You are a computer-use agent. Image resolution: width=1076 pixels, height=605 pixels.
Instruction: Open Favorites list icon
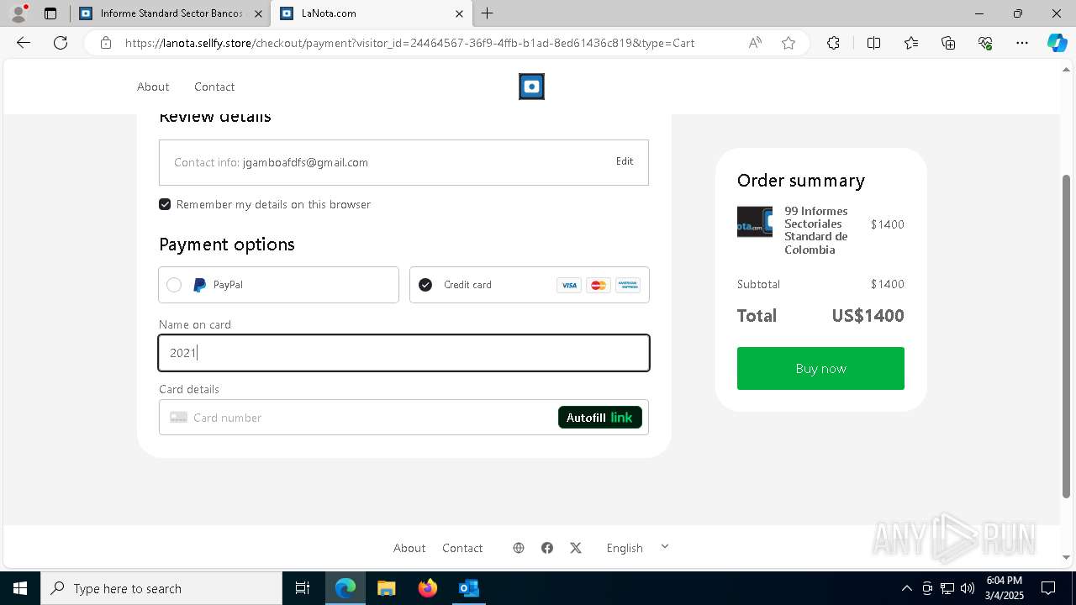(x=911, y=43)
